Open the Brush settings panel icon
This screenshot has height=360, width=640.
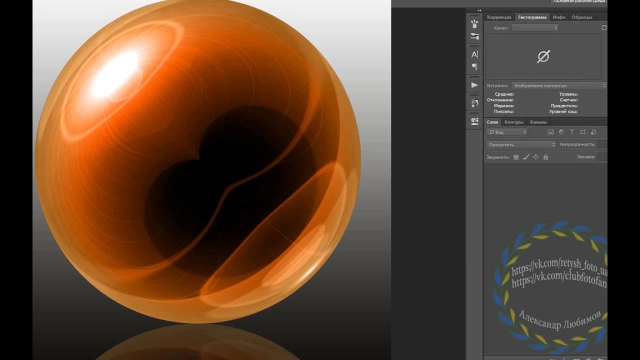coord(474,23)
